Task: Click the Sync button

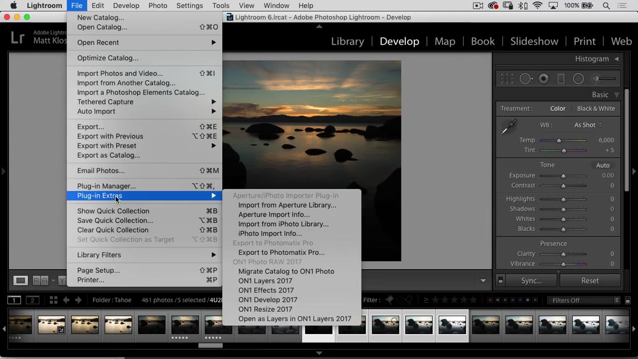Action: click(531, 280)
